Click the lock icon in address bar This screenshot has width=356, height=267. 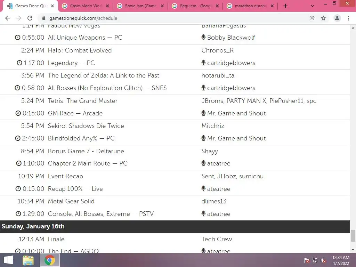(44, 18)
